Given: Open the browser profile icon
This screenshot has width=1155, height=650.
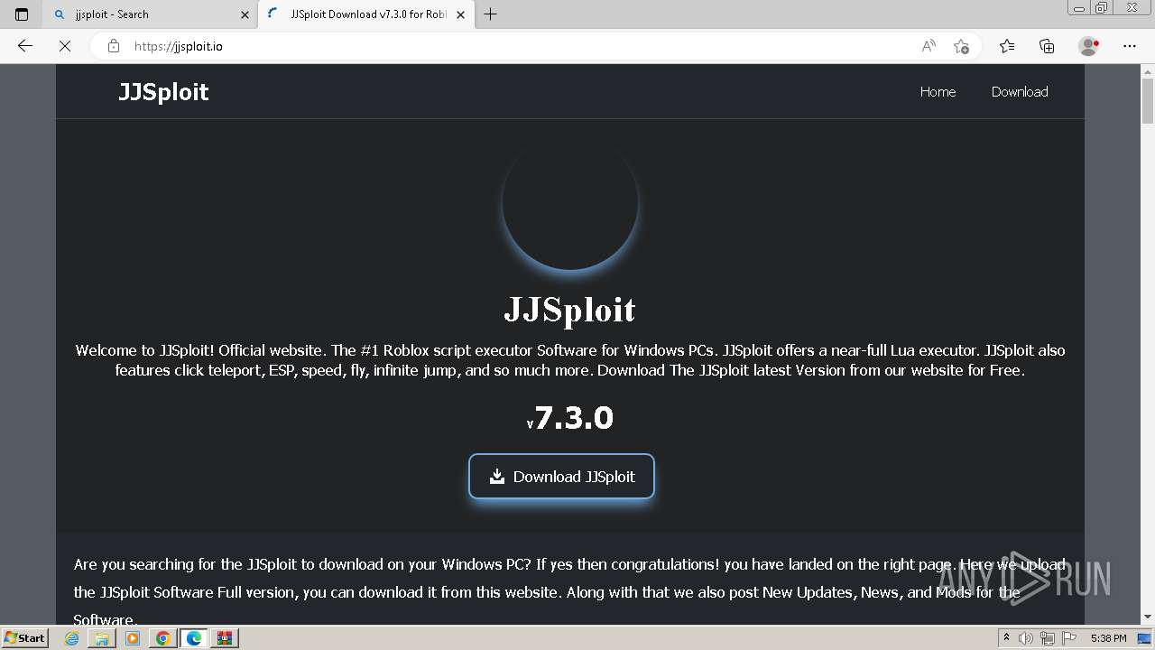Looking at the screenshot, I should [1089, 46].
